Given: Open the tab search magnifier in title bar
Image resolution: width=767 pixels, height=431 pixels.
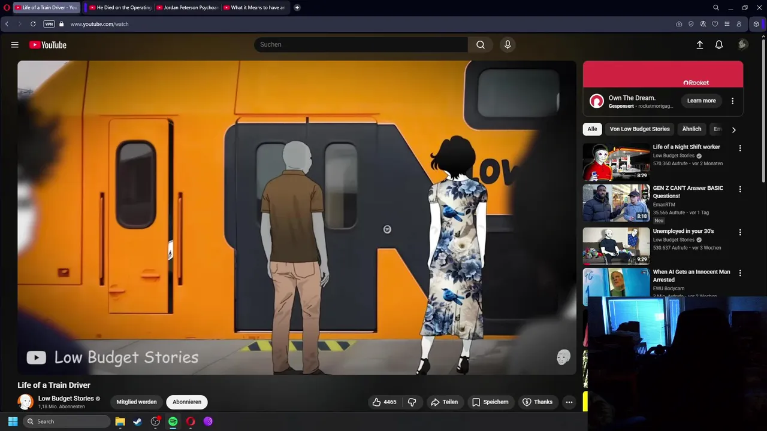Looking at the screenshot, I should coord(716,8).
